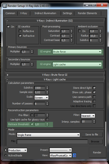Select the ActiveShade radio button

coord(5,155)
